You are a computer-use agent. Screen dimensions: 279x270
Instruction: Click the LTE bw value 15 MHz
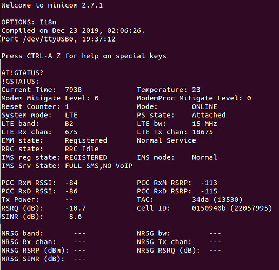coord(204,124)
